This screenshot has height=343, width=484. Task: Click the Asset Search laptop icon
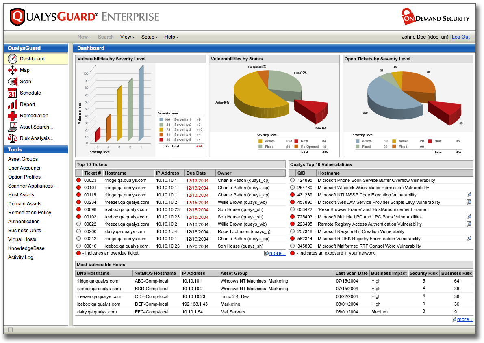pos(13,127)
